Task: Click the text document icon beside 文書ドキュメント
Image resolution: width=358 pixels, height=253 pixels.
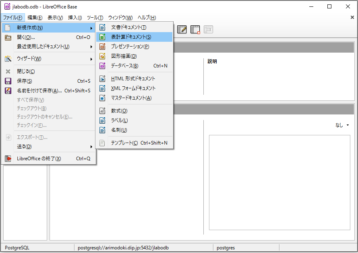Action: pos(102,27)
